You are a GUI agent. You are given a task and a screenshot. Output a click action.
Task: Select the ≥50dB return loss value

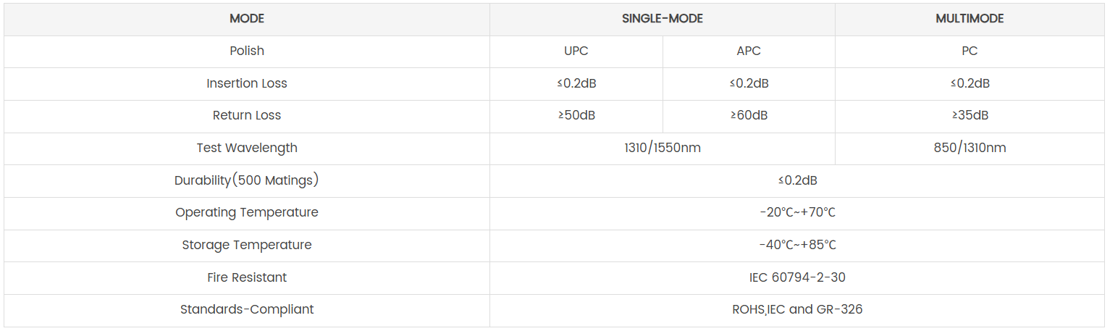[576, 116]
